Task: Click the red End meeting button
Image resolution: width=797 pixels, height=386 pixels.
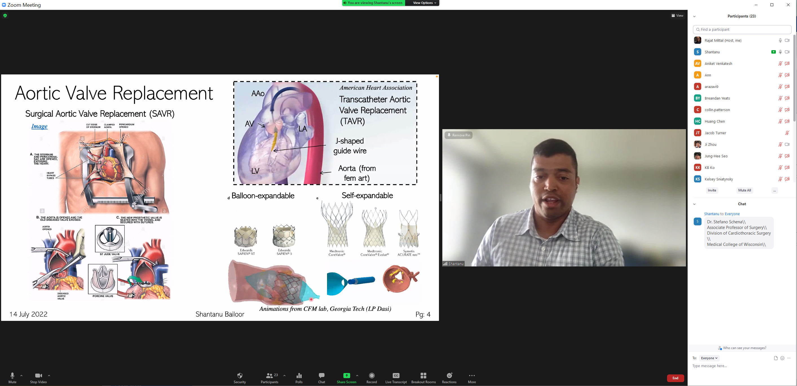Action: [675, 378]
